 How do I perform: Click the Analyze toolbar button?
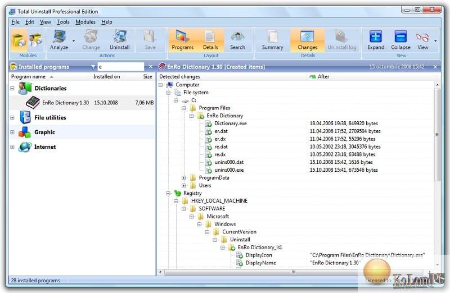(59, 40)
